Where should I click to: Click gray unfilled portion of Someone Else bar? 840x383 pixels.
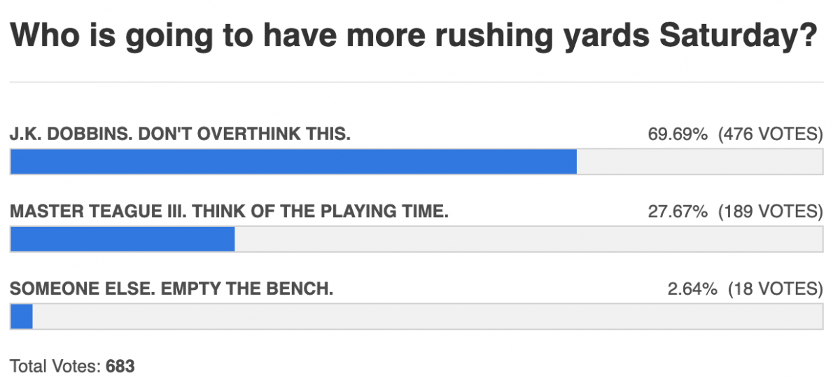click(428, 317)
